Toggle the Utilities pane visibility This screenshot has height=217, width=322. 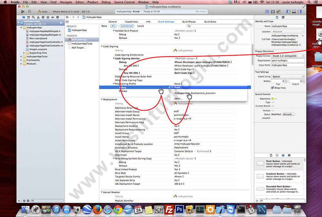pyautogui.click(x=300, y=12)
